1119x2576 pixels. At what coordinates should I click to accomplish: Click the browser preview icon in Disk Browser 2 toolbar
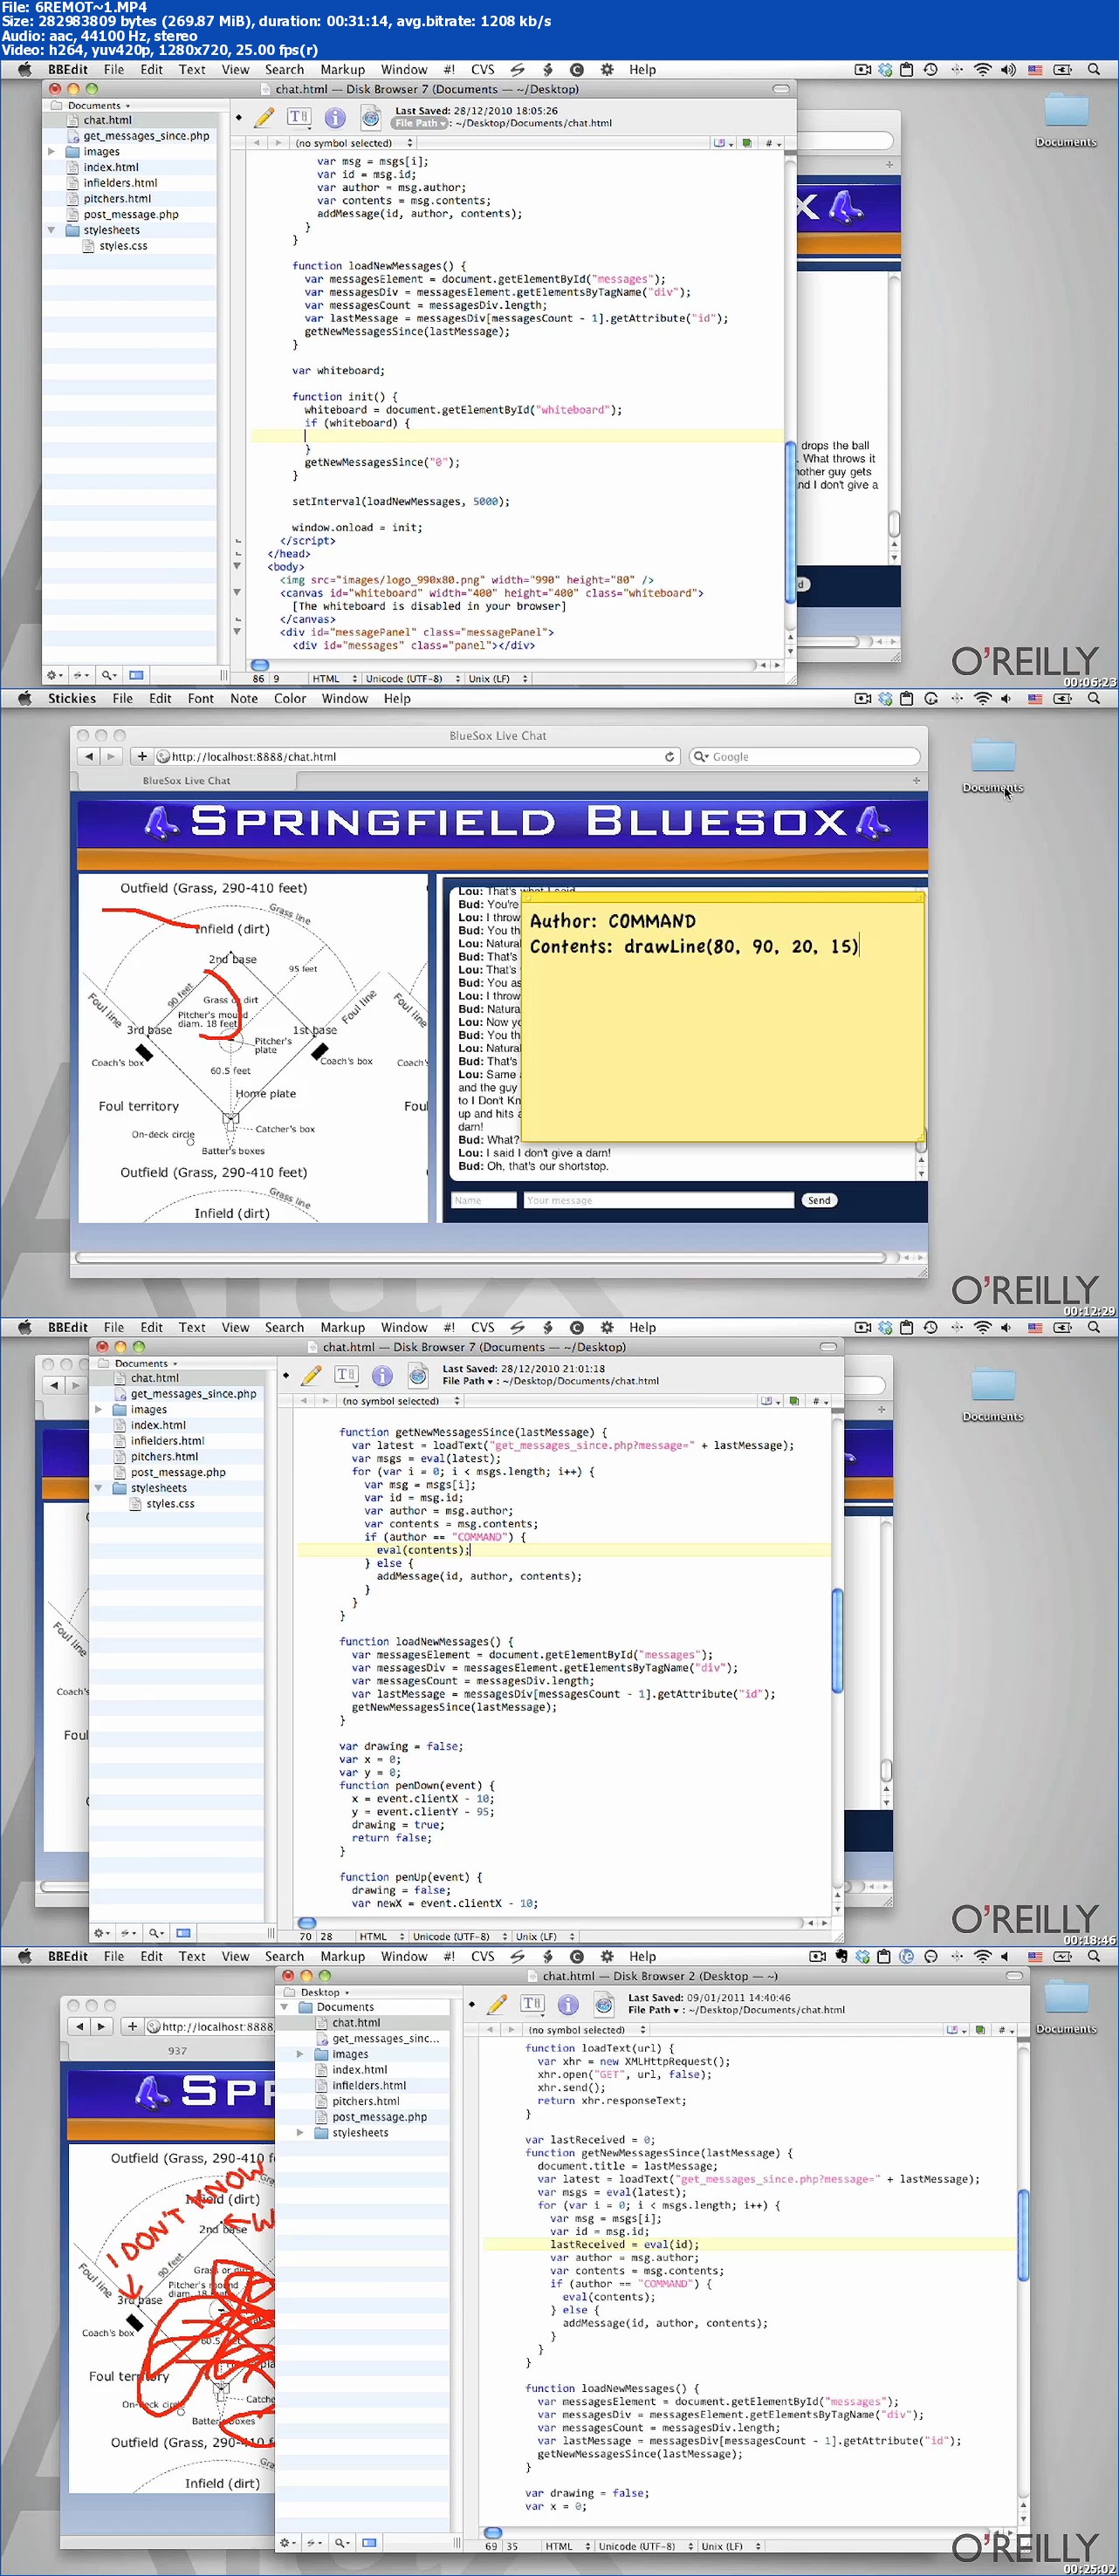point(603,2005)
